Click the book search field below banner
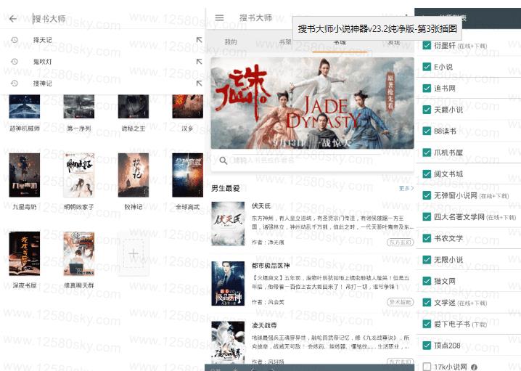The height and width of the screenshot is (371, 521). pos(312,160)
